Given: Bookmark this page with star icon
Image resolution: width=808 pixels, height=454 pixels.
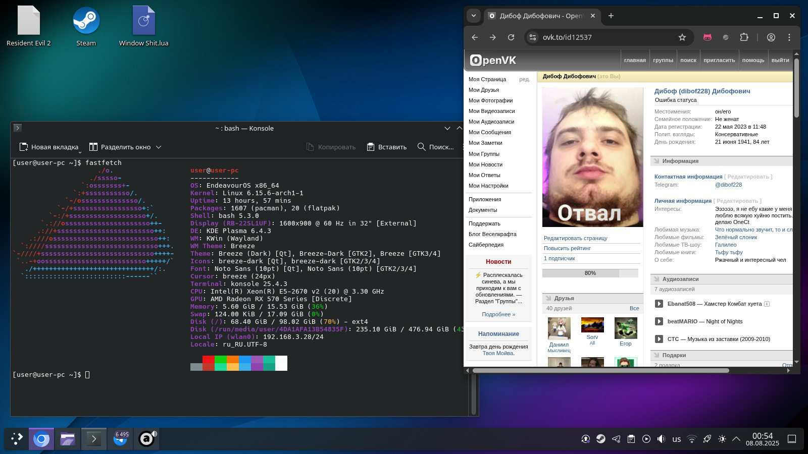Looking at the screenshot, I should (682, 37).
